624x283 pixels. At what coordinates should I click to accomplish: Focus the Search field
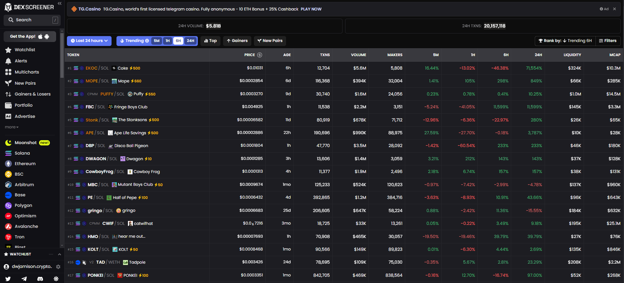pyautogui.click(x=32, y=20)
